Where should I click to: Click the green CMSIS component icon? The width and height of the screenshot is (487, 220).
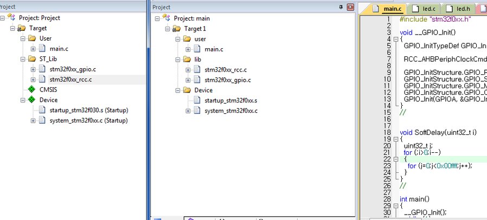[x=31, y=89]
